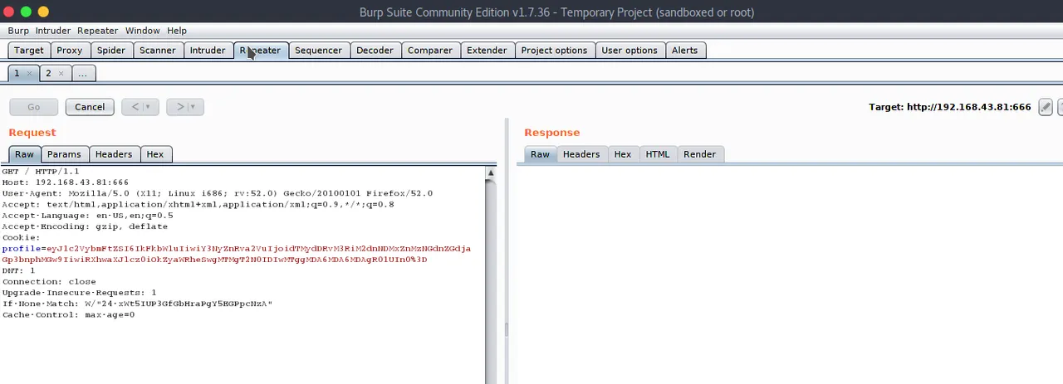Screen dimensions: 1063x384
Task: Click the 'Connection: close' header line
Action: click(48, 282)
